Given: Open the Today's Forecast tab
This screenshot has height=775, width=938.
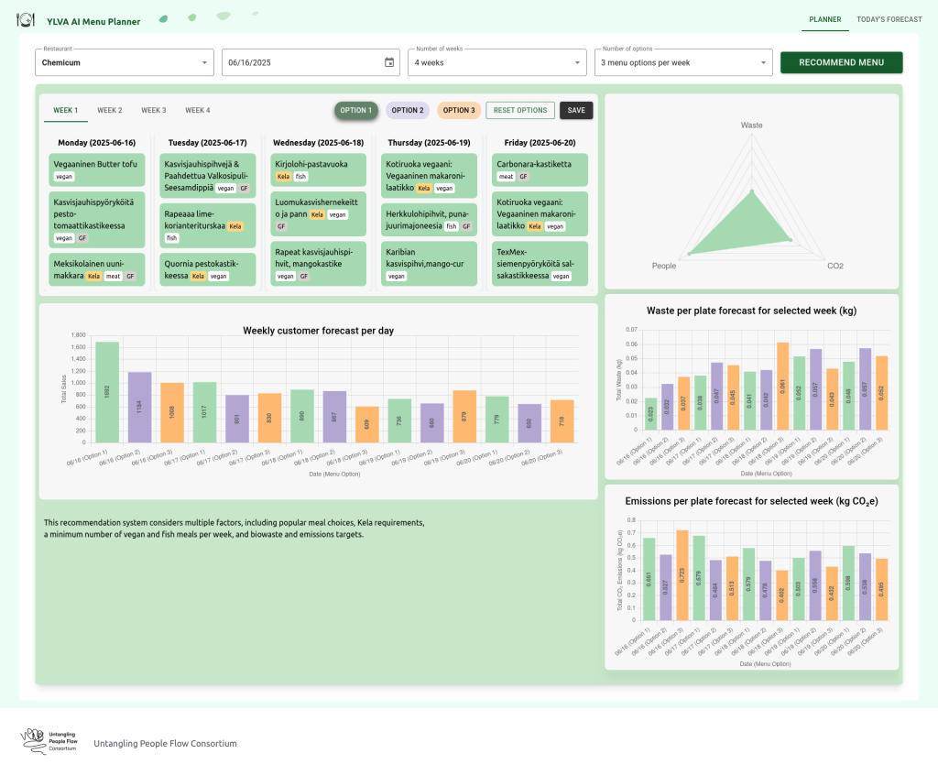Looking at the screenshot, I should (889, 18).
